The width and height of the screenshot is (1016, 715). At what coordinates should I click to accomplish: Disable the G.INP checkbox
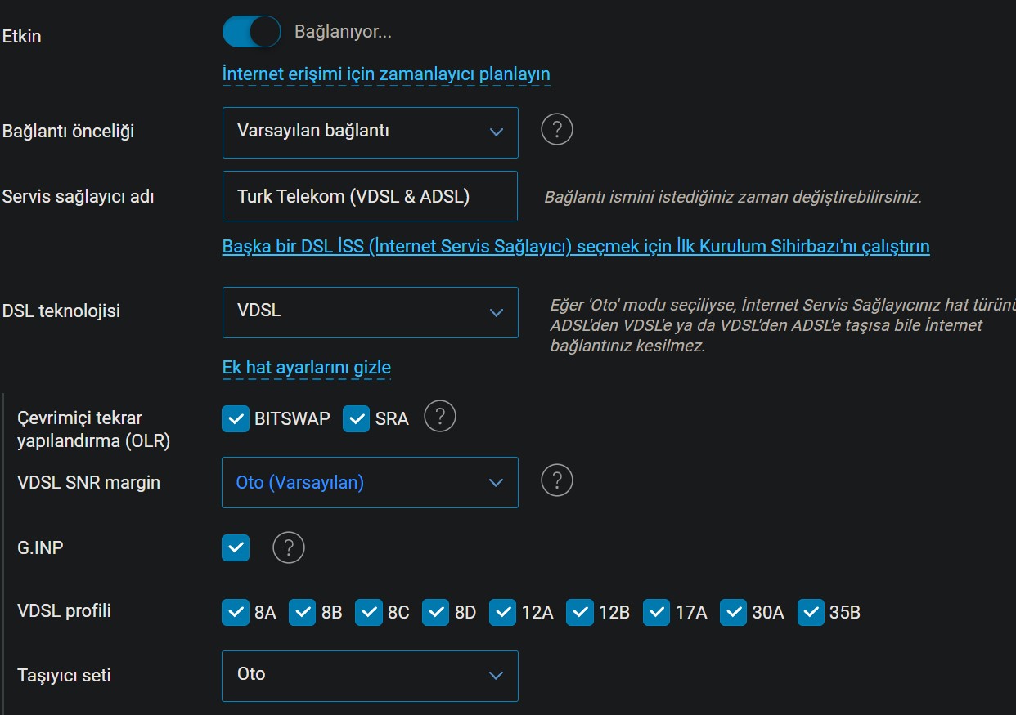pyautogui.click(x=236, y=547)
